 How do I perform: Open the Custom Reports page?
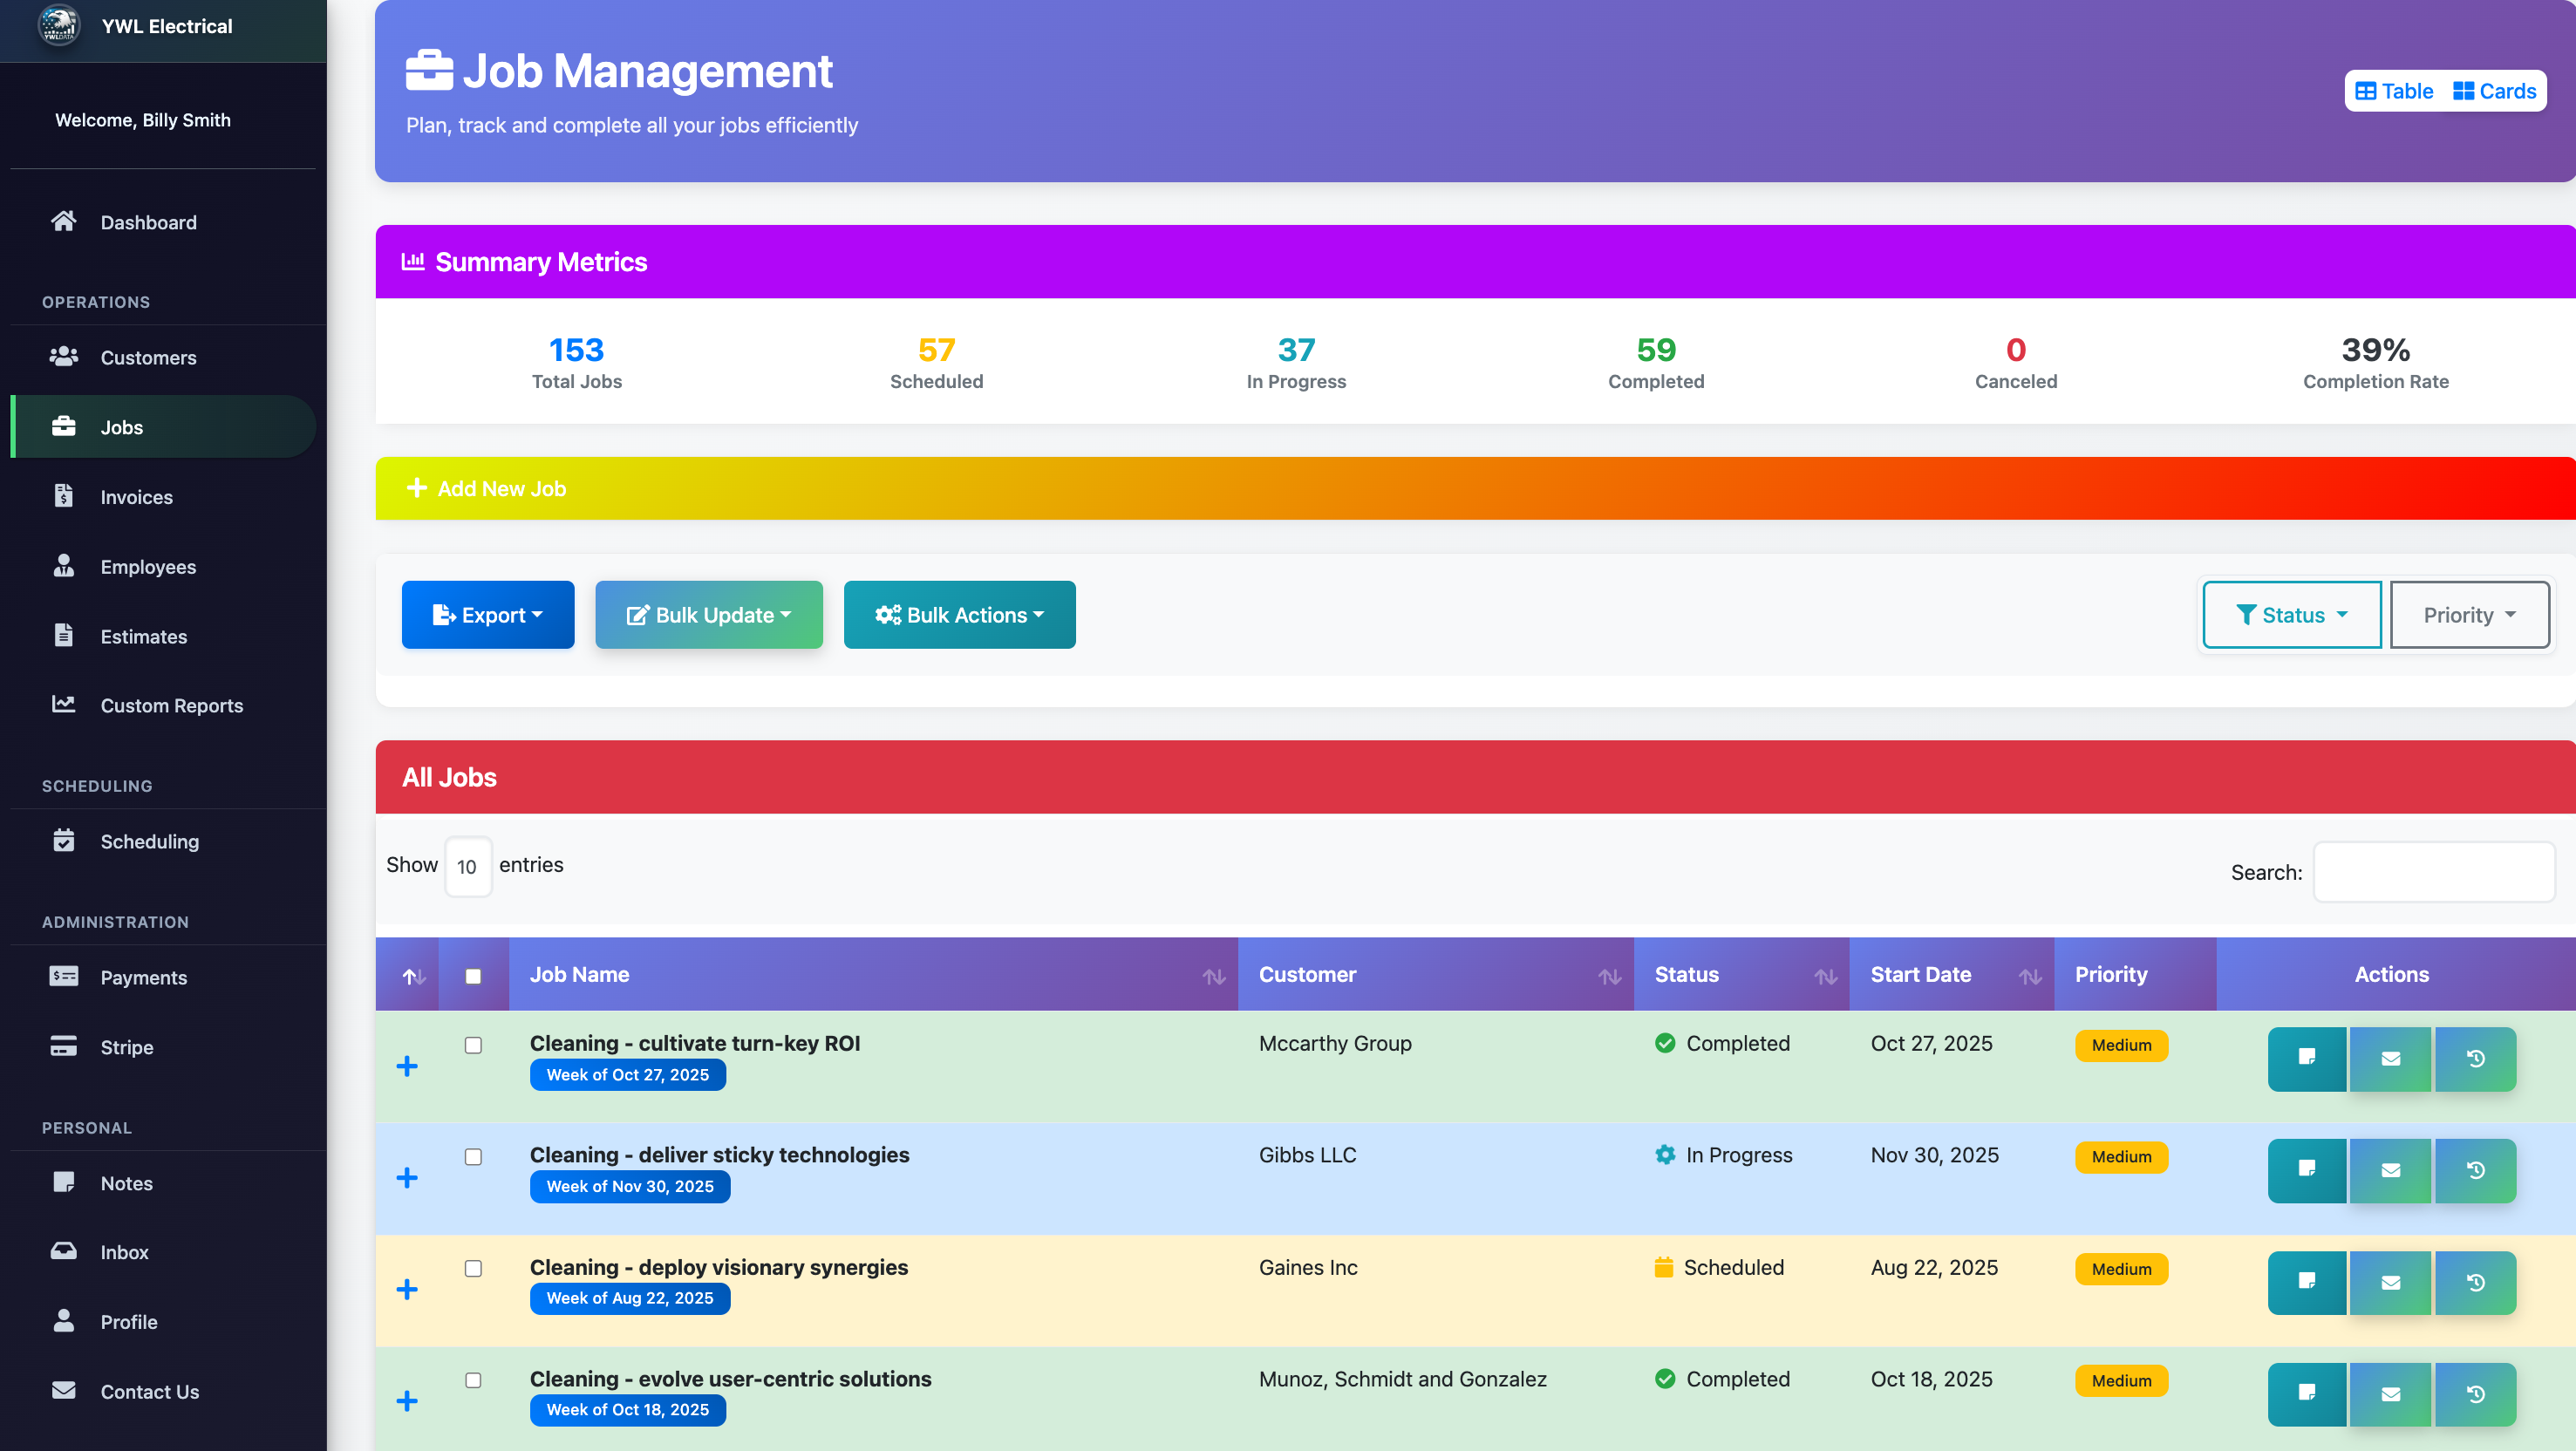click(x=171, y=705)
